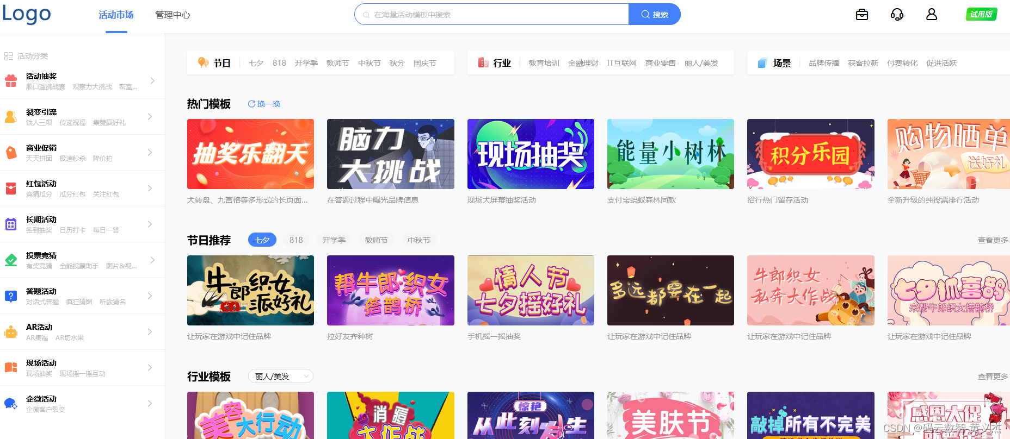1010x439 pixels.
Task: Click the 商业促销 tag icon
Action: click(x=11, y=153)
